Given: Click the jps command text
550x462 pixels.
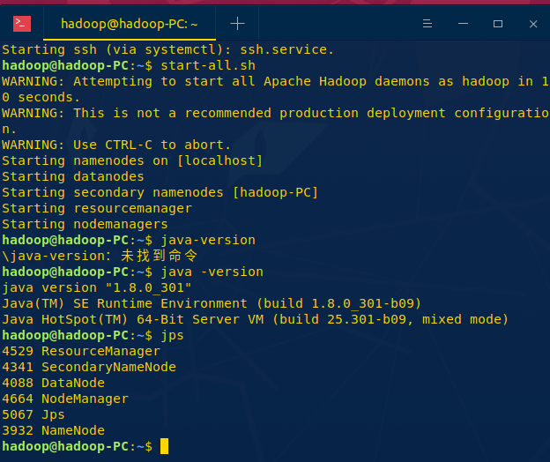Looking at the screenshot, I should pos(172,335).
